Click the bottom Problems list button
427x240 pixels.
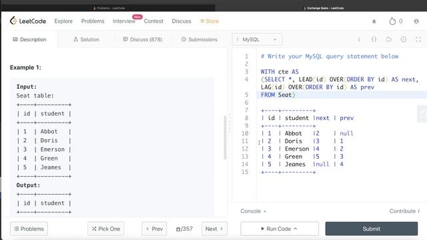coord(29,229)
